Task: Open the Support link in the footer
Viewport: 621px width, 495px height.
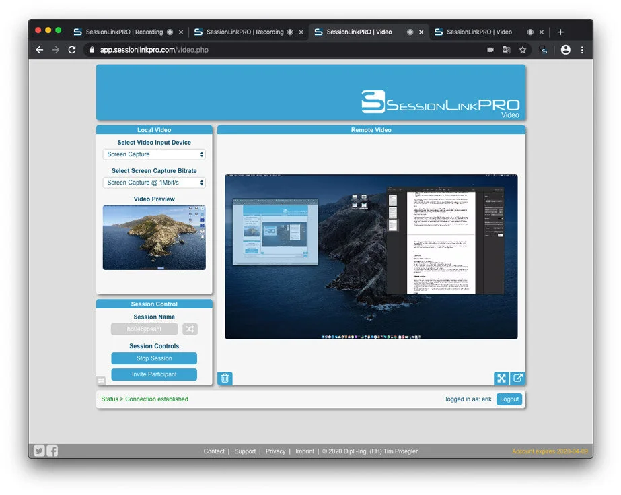Action: 245,451
